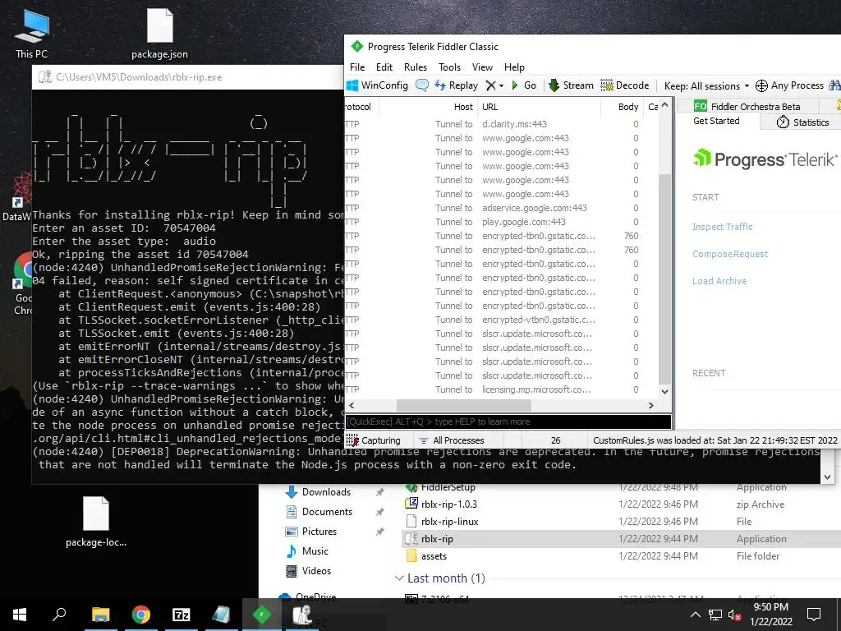The width and height of the screenshot is (841, 631).
Task: Click the console window scroll down arrow
Action: [827, 477]
